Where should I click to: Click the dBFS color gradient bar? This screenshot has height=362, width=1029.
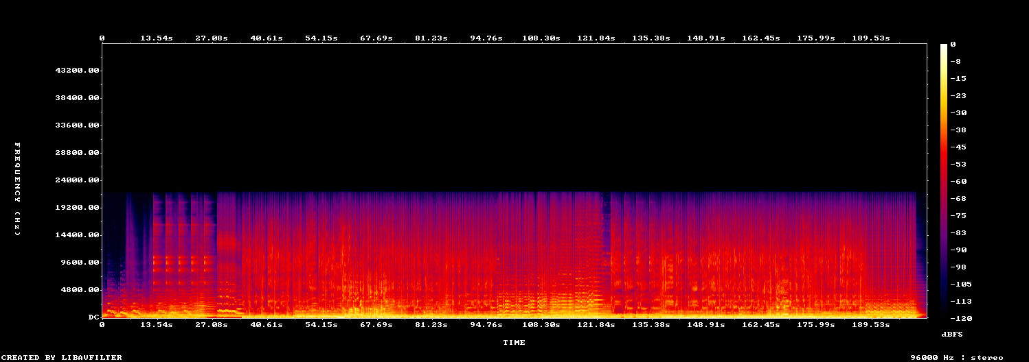(944, 181)
